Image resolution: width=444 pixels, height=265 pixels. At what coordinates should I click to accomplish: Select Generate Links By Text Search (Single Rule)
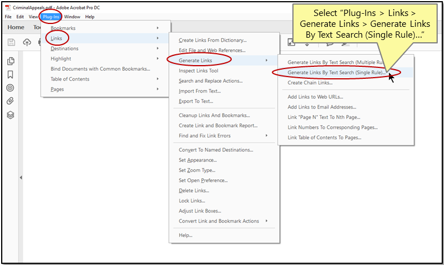point(336,73)
